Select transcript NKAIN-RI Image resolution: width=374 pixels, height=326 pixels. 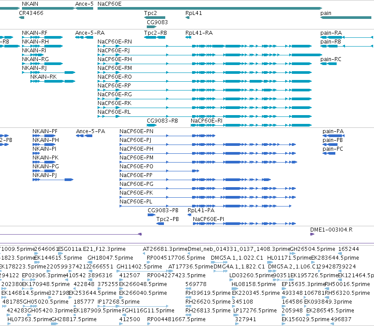click(x=34, y=51)
